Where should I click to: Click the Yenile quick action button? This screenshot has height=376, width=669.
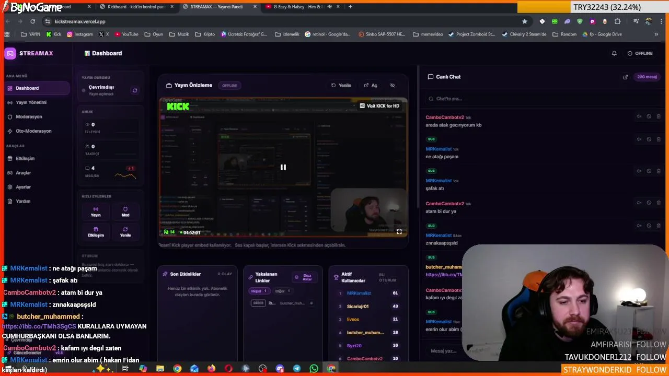(x=125, y=232)
